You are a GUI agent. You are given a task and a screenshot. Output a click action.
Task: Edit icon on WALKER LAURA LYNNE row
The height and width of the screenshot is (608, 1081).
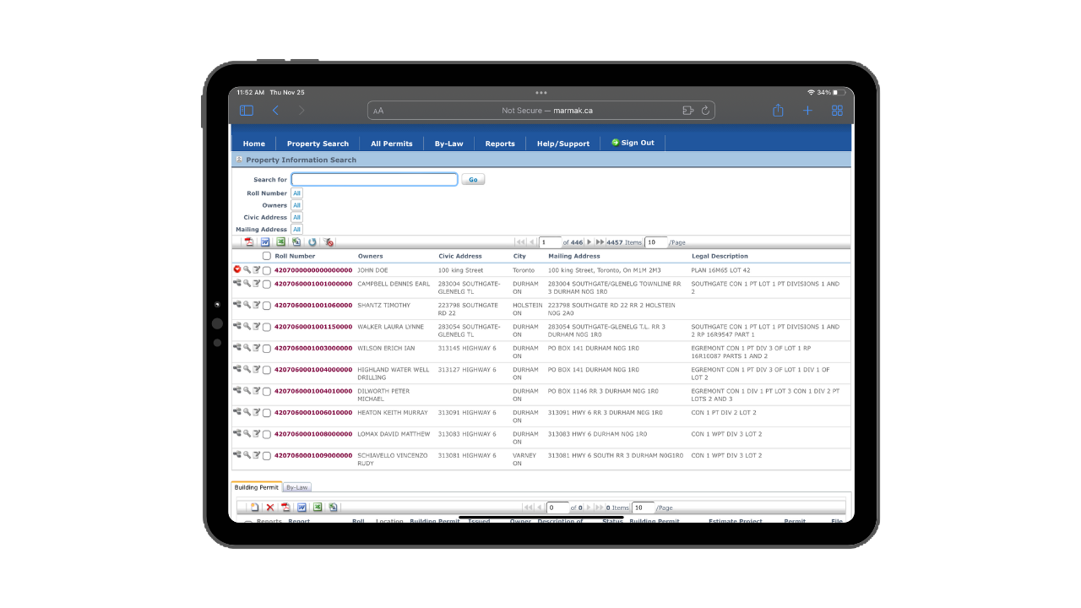(x=256, y=326)
